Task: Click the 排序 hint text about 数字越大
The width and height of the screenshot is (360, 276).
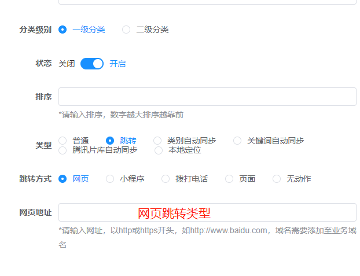Action: (121, 115)
